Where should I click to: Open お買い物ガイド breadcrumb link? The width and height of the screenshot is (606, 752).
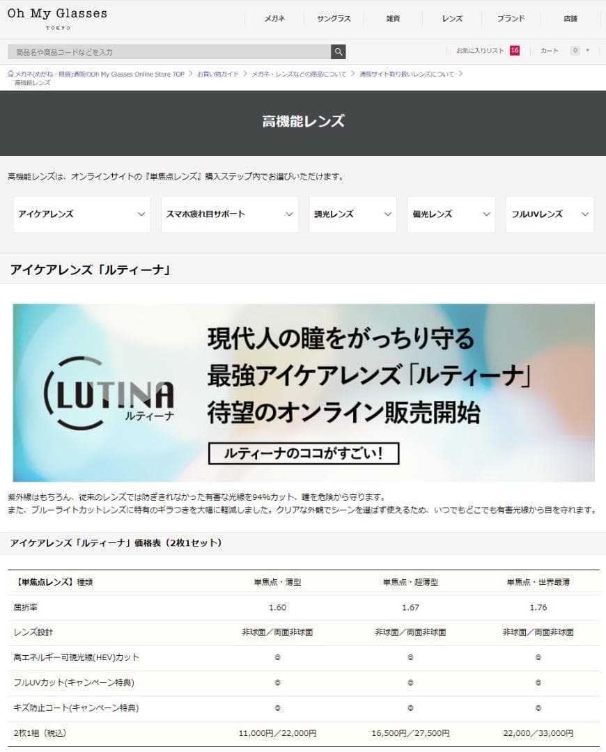click(218, 75)
